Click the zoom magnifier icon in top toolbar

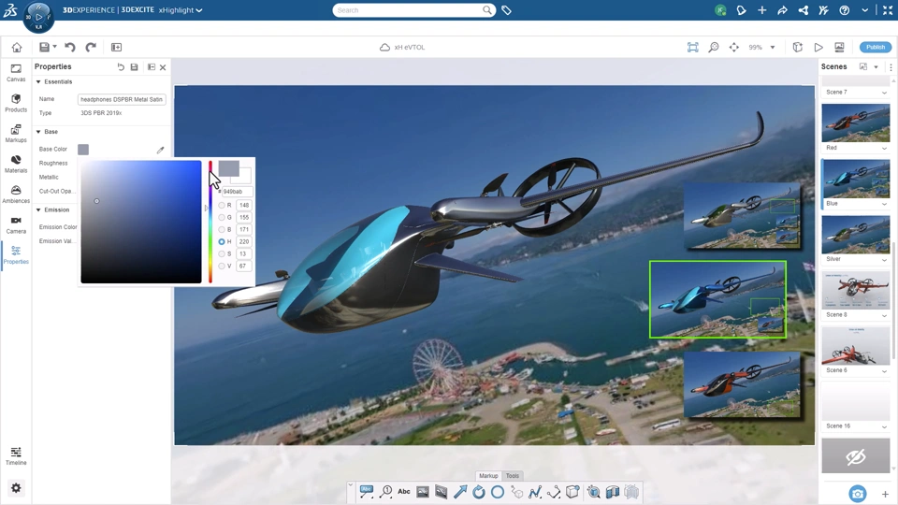[x=714, y=47]
